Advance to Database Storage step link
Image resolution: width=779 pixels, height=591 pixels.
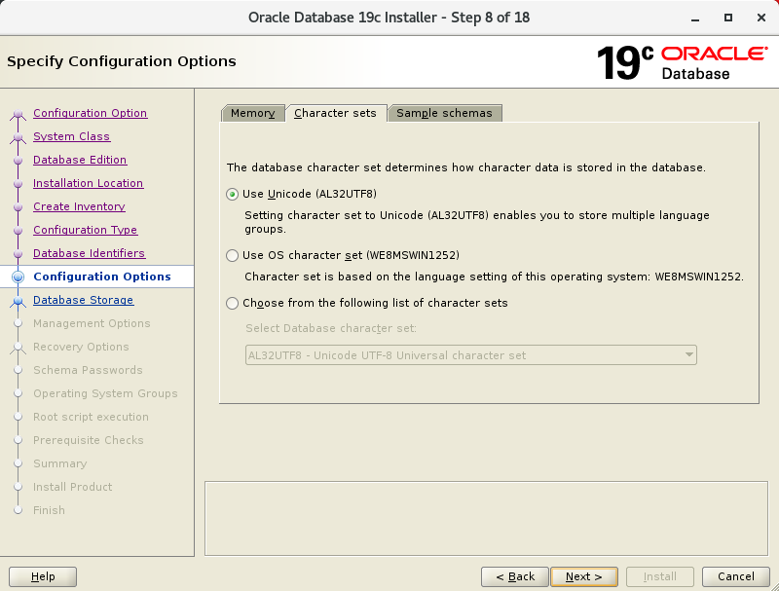tap(83, 300)
